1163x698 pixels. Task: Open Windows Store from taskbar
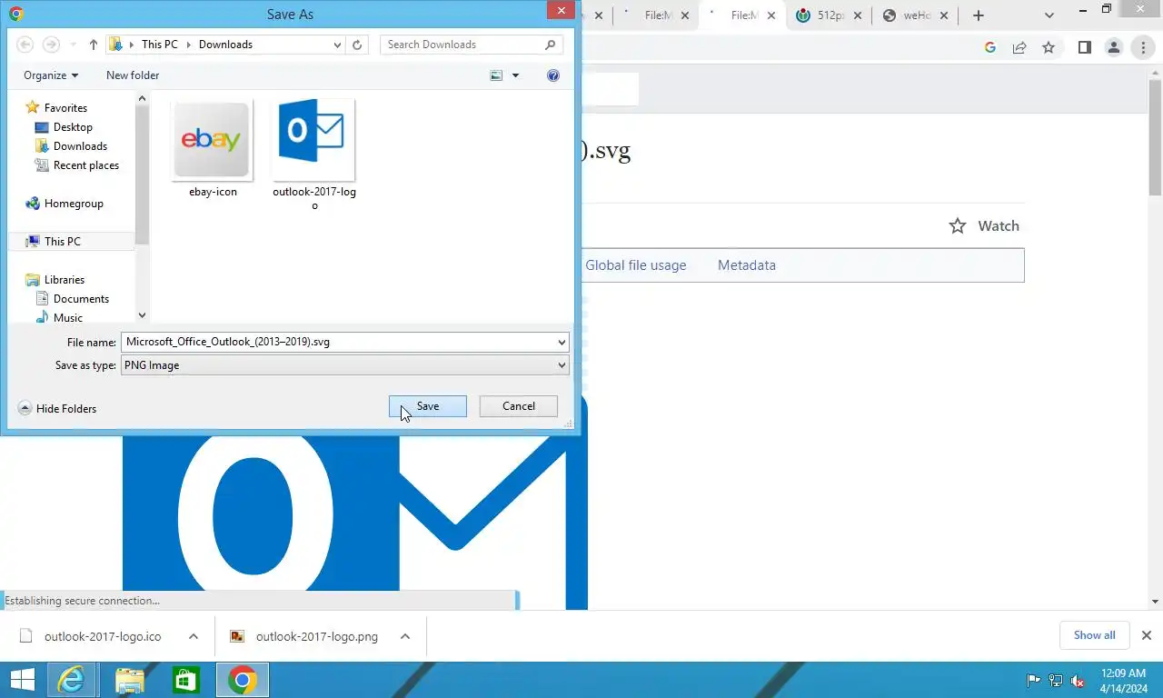186,680
